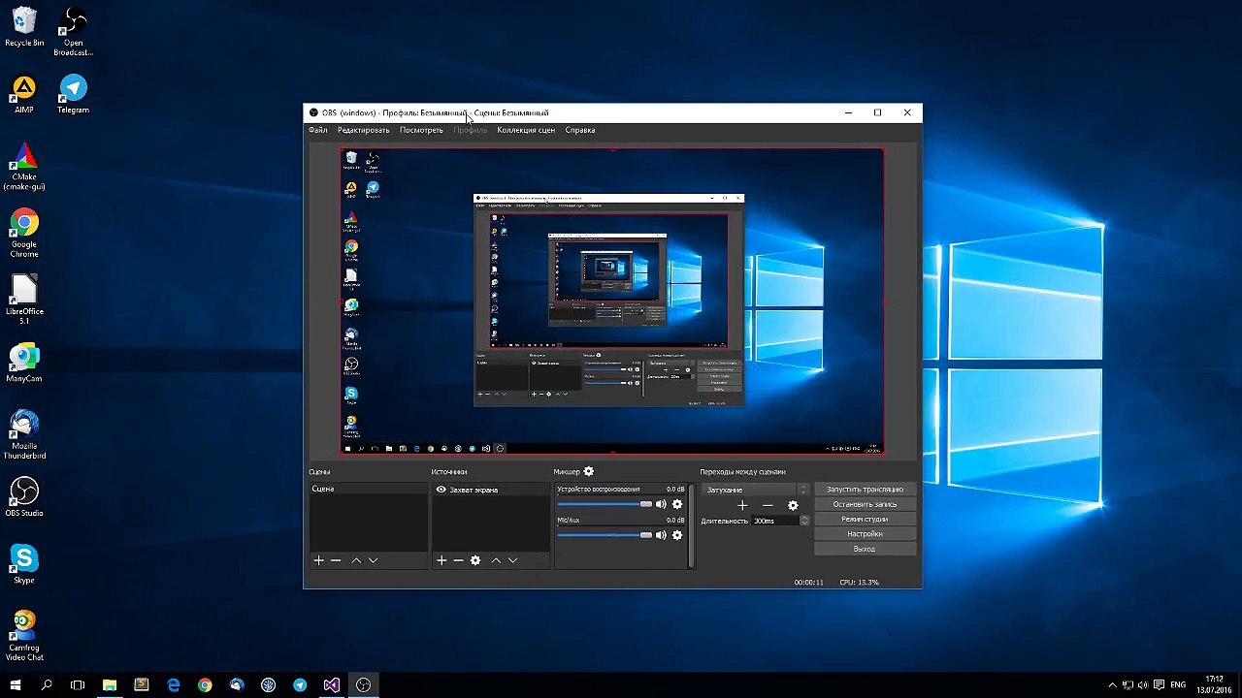Open the Справка menu
Viewport: 1242px width, 698px height.
pos(579,130)
